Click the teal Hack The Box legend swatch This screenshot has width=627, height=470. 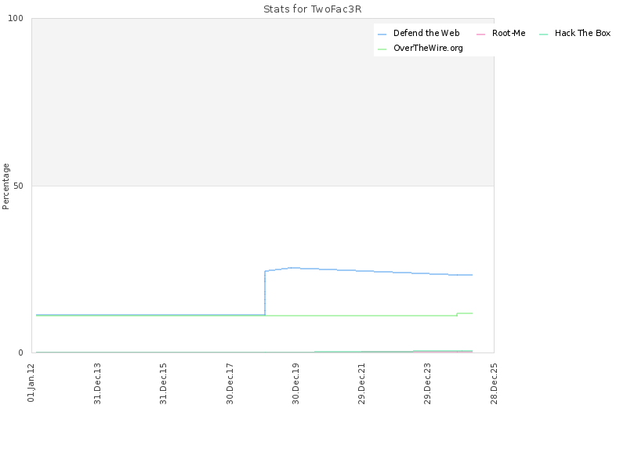point(543,34)
